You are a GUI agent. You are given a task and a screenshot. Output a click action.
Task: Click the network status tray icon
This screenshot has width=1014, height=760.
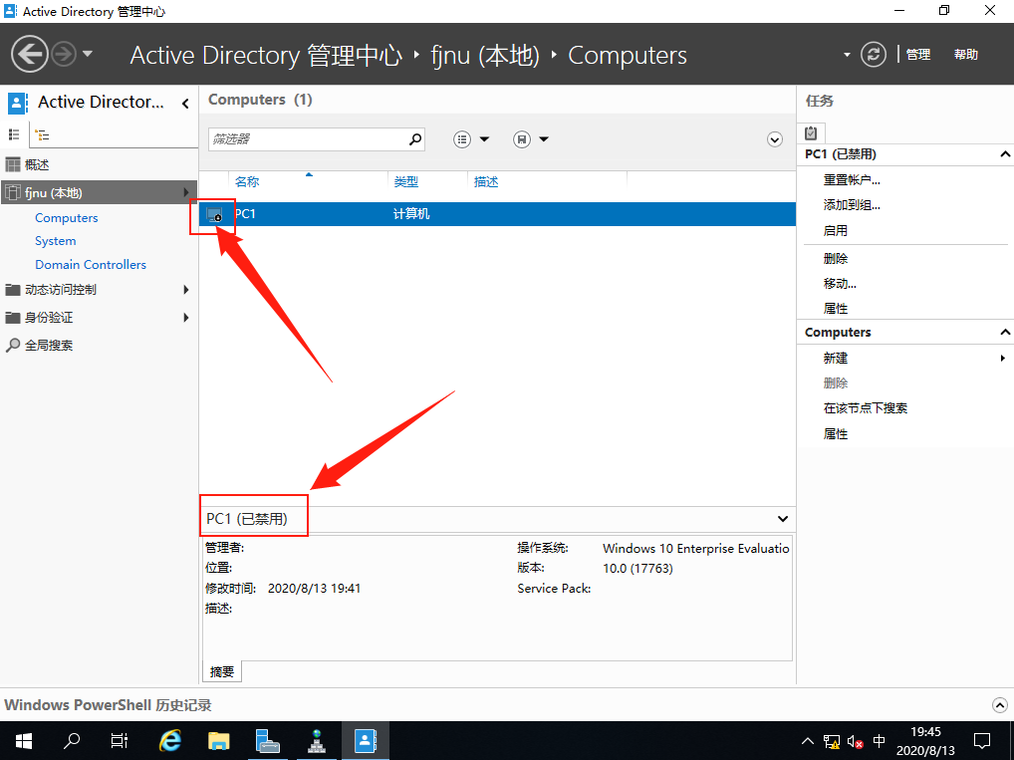pos(832,741)
